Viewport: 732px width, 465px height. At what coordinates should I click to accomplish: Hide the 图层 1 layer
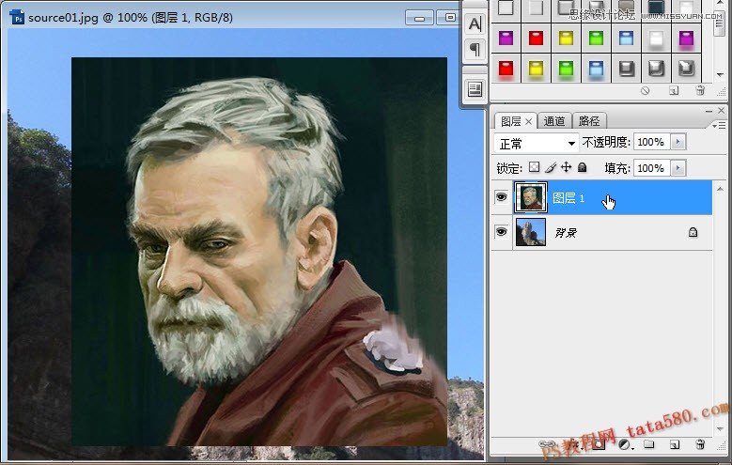click(502, 197)
